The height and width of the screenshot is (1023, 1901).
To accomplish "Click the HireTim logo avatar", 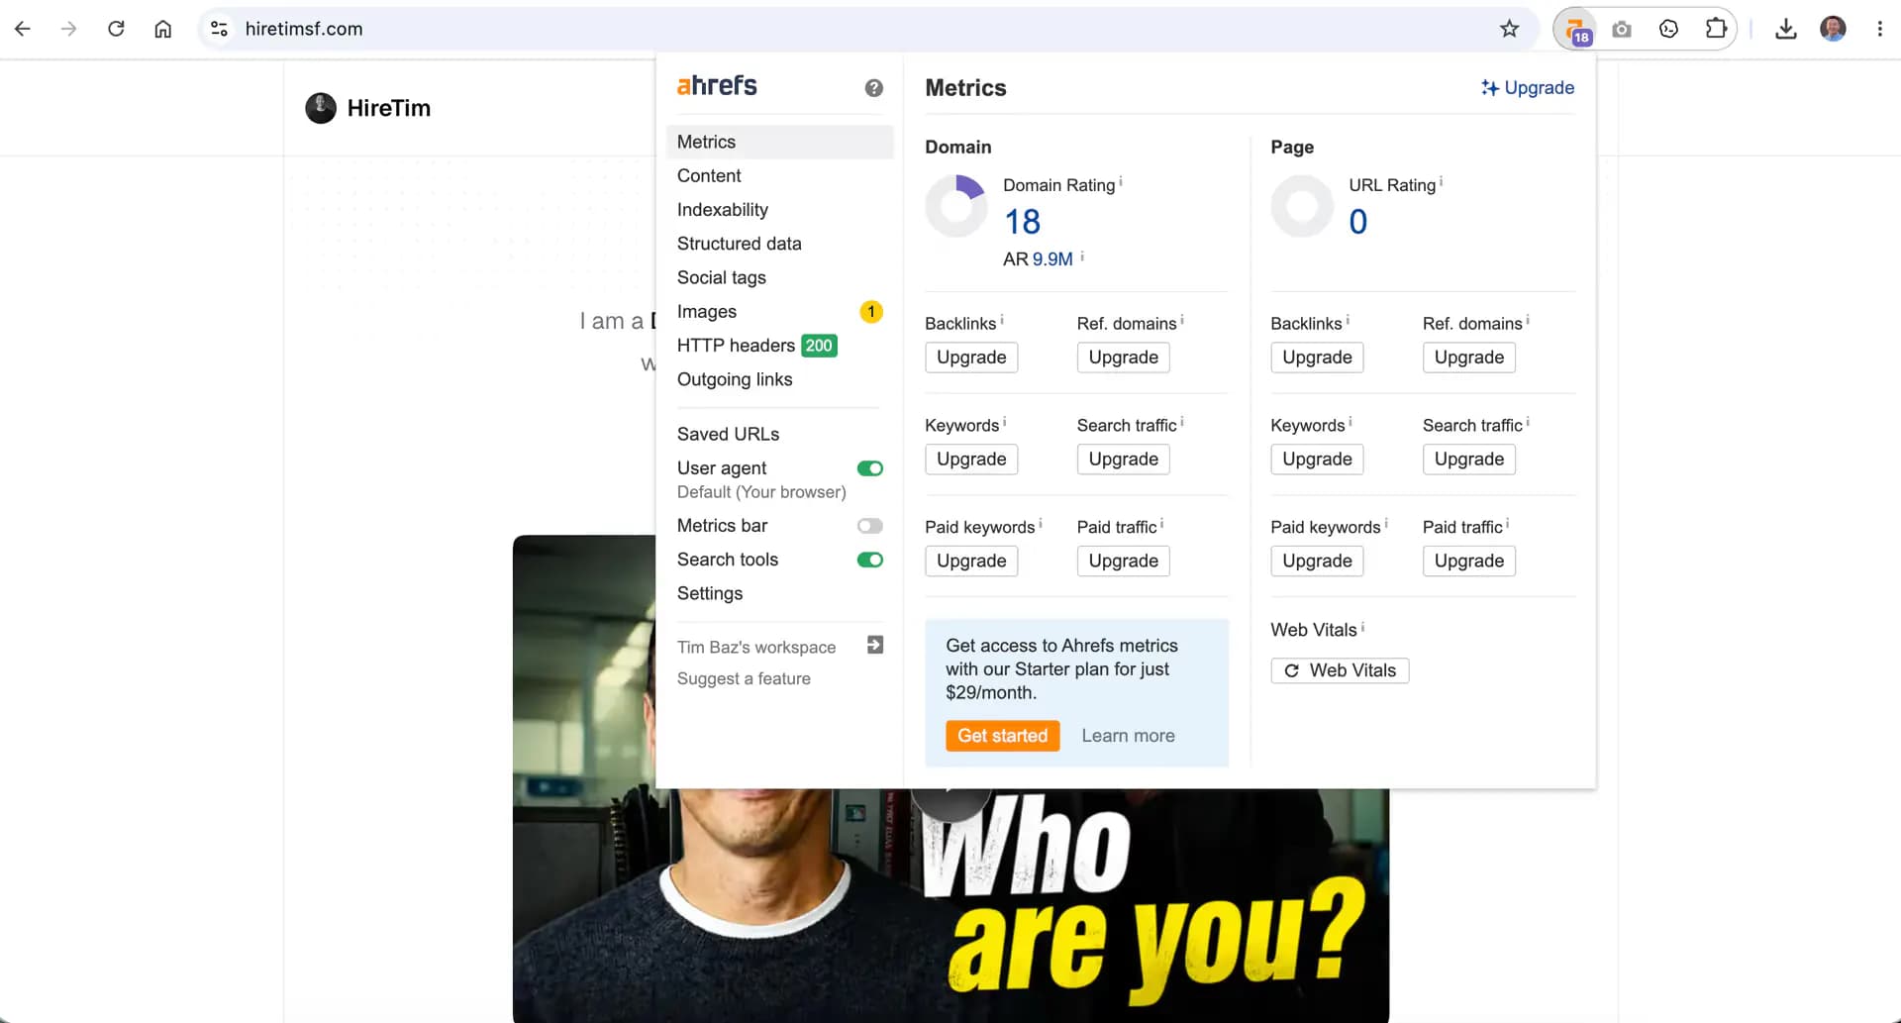I will click(x=321, y=108).
